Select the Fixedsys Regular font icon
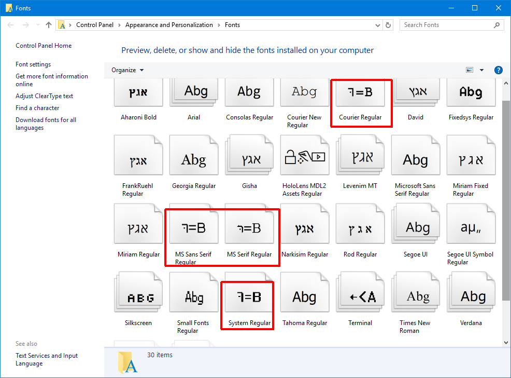Viewport: 511px width, 378px height. pyautogui.click(x=471, y=92)
